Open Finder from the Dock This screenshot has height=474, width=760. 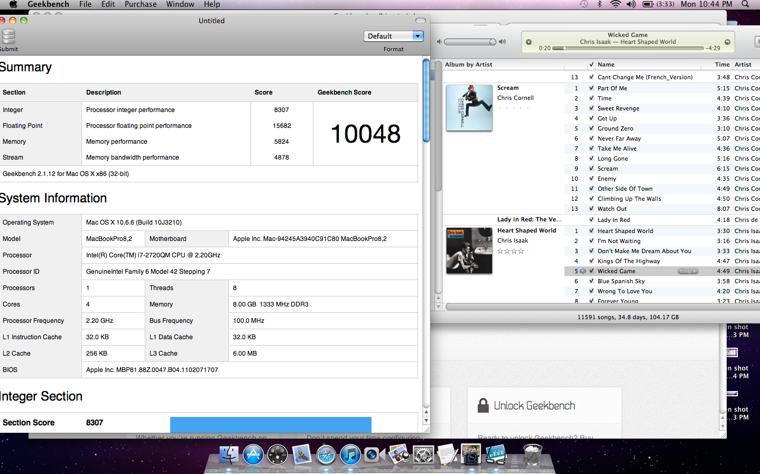[x=229, y=454]
